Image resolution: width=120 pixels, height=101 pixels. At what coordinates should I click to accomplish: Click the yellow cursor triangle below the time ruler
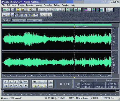tap(74, 78)
